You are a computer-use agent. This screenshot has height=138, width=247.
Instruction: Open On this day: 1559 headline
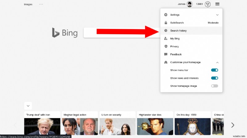[x=186, y=115]
